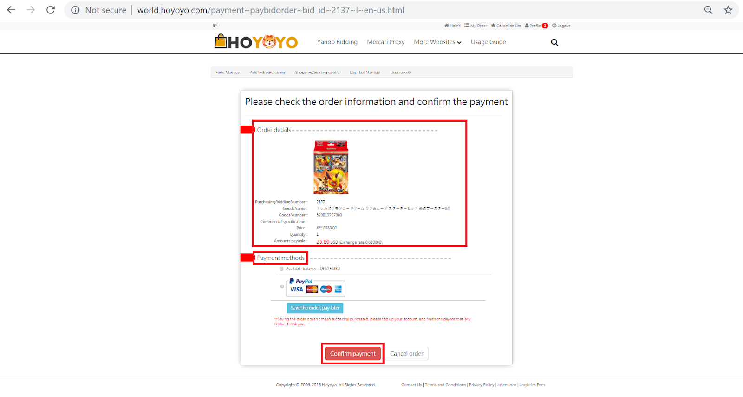Click the Home icon link

(452, 26)
